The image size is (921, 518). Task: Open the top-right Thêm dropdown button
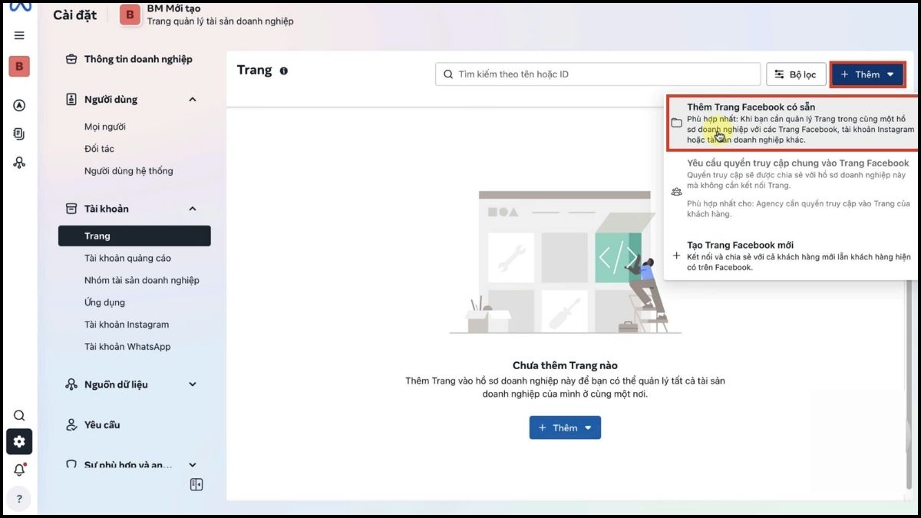pos(867,74)
